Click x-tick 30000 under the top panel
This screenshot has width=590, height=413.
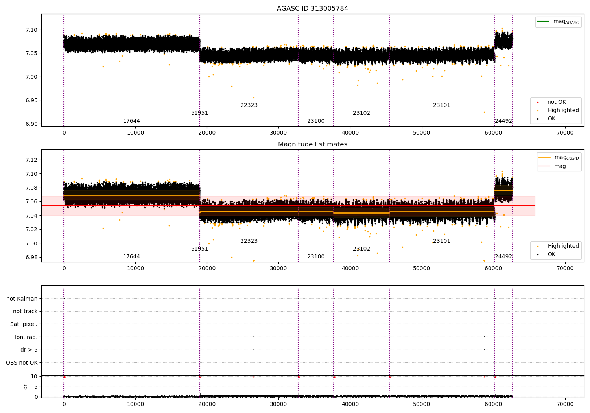coord(278,133)
